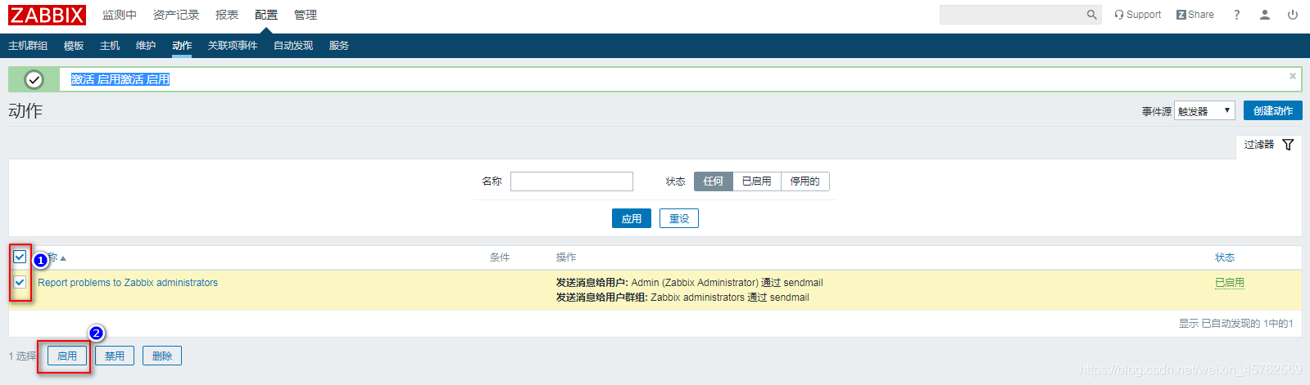This screenshot has width=1310, height=385.
Task: Click the ZABBIX logo
Action: point(47,15)
